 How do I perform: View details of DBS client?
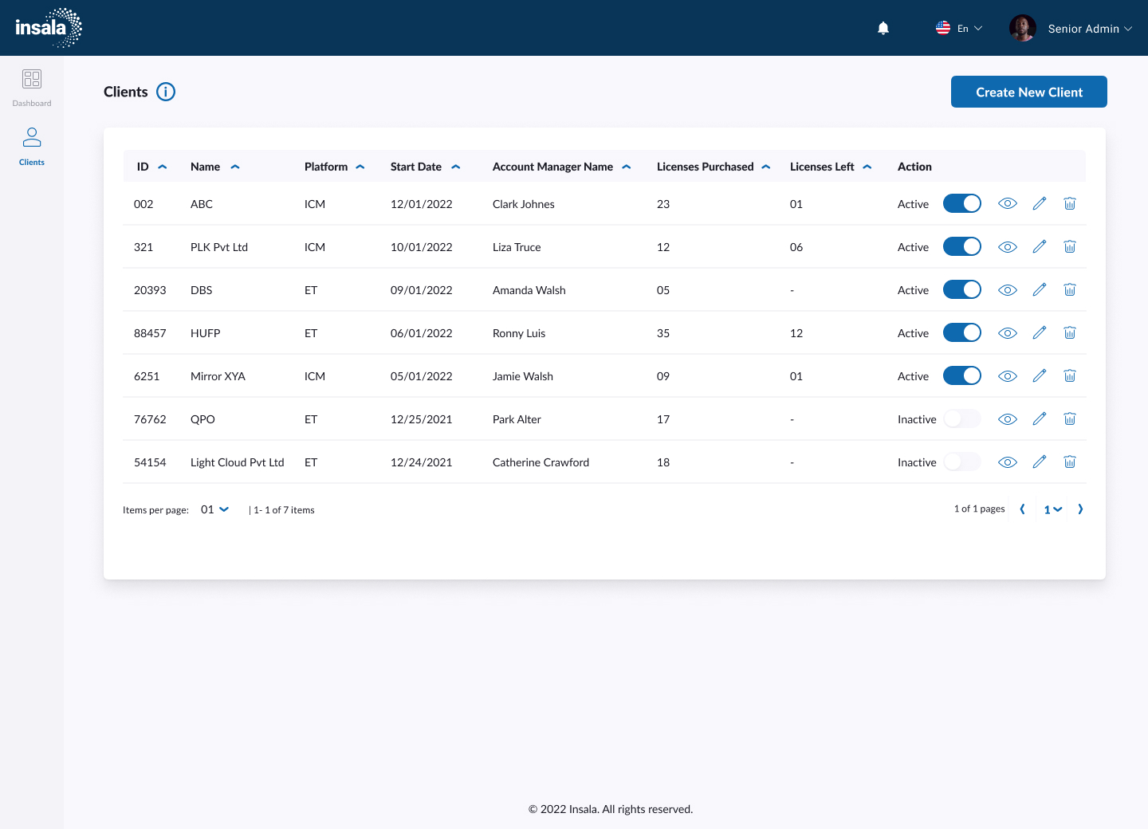coord(1008,290)
